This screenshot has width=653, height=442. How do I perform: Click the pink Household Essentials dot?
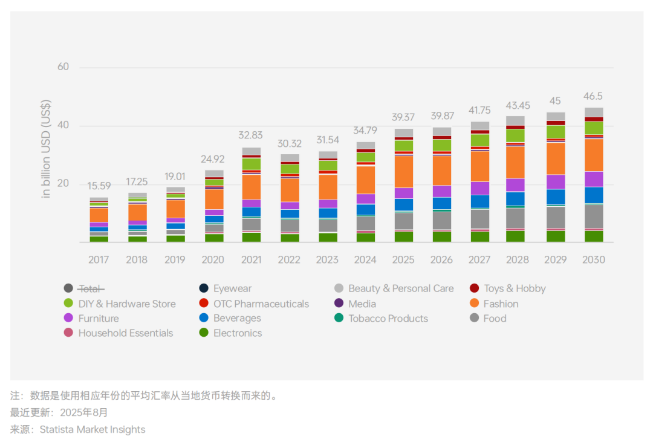[68, 333]
